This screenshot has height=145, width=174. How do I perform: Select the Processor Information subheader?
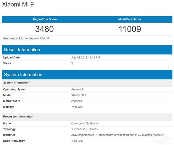point(87,117)
